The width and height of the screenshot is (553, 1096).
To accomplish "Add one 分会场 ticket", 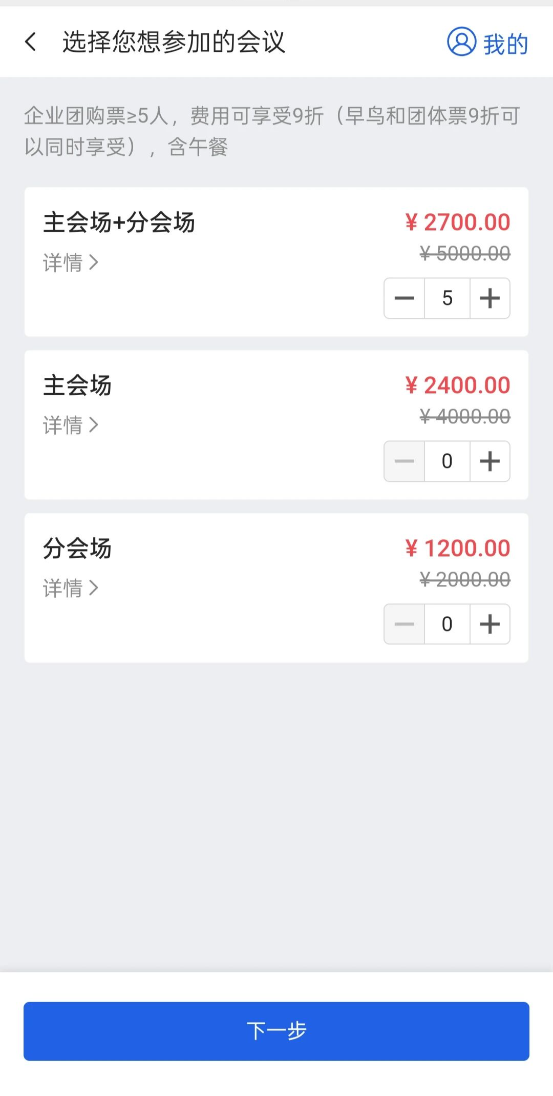I will point(490,624).
